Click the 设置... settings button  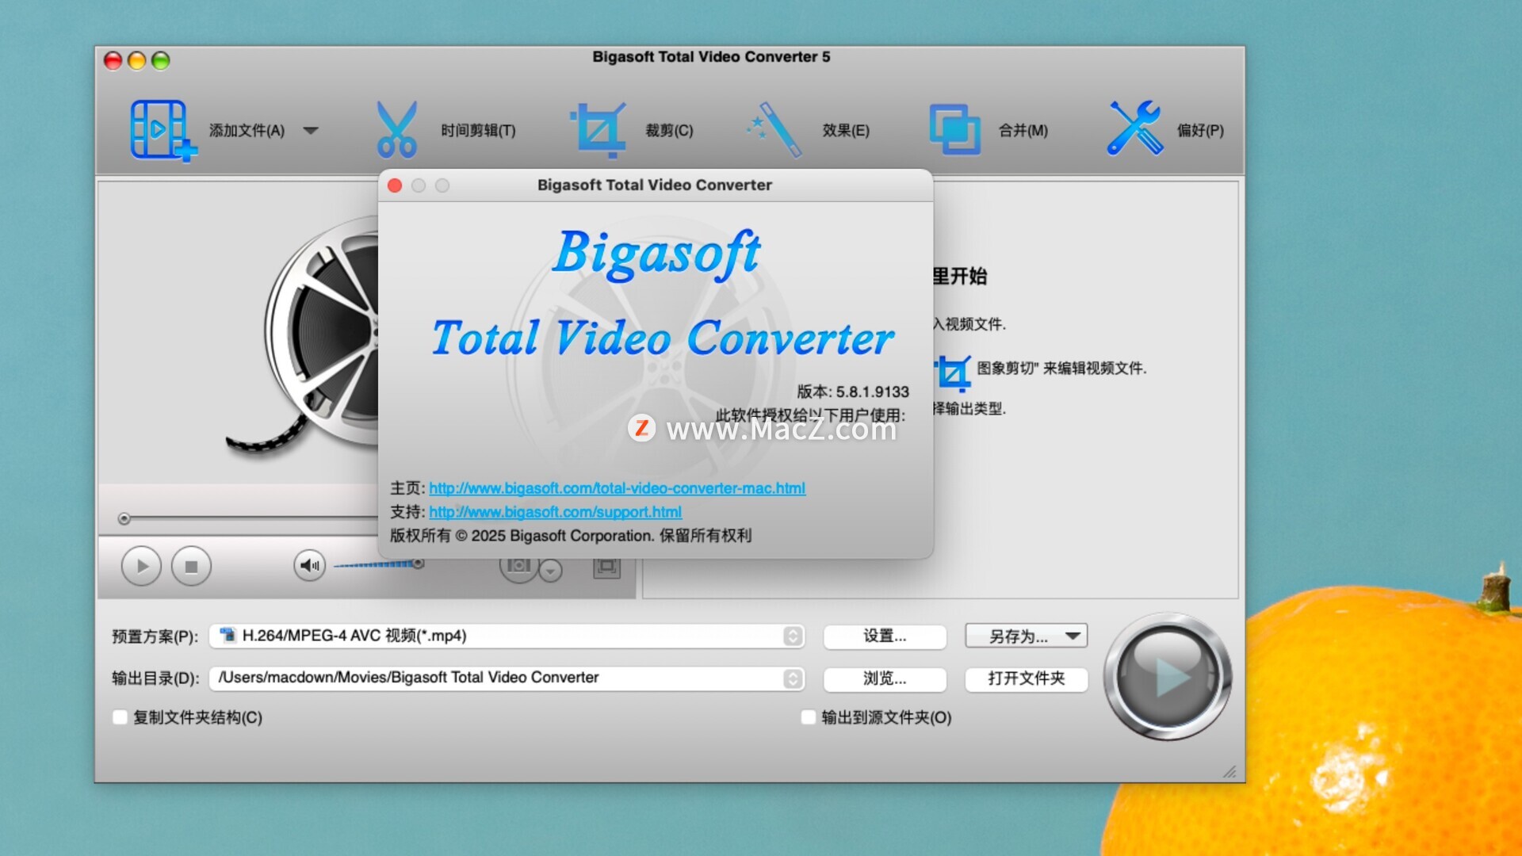[885, 636]
